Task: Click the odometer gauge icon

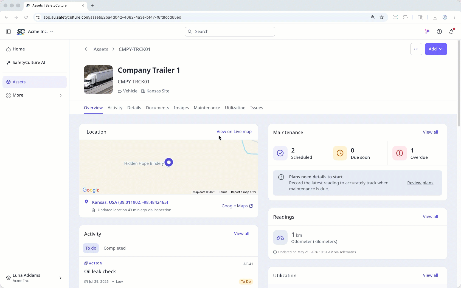Action: [280, 238]
